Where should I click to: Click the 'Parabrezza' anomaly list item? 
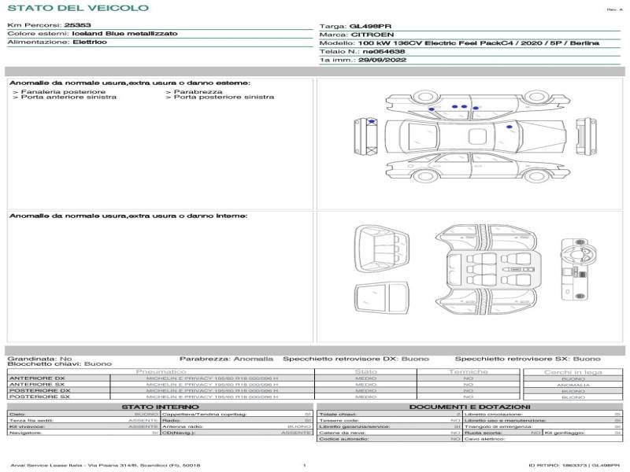click(x=192, y=91)
